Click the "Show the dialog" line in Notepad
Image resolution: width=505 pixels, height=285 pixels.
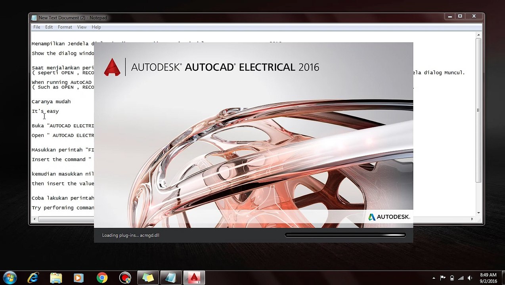63,53
